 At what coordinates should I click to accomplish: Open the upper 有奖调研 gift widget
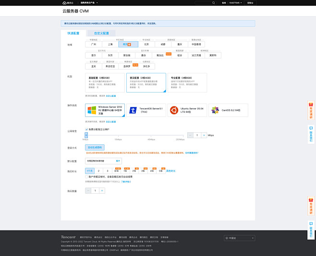(x=311, y=110)
